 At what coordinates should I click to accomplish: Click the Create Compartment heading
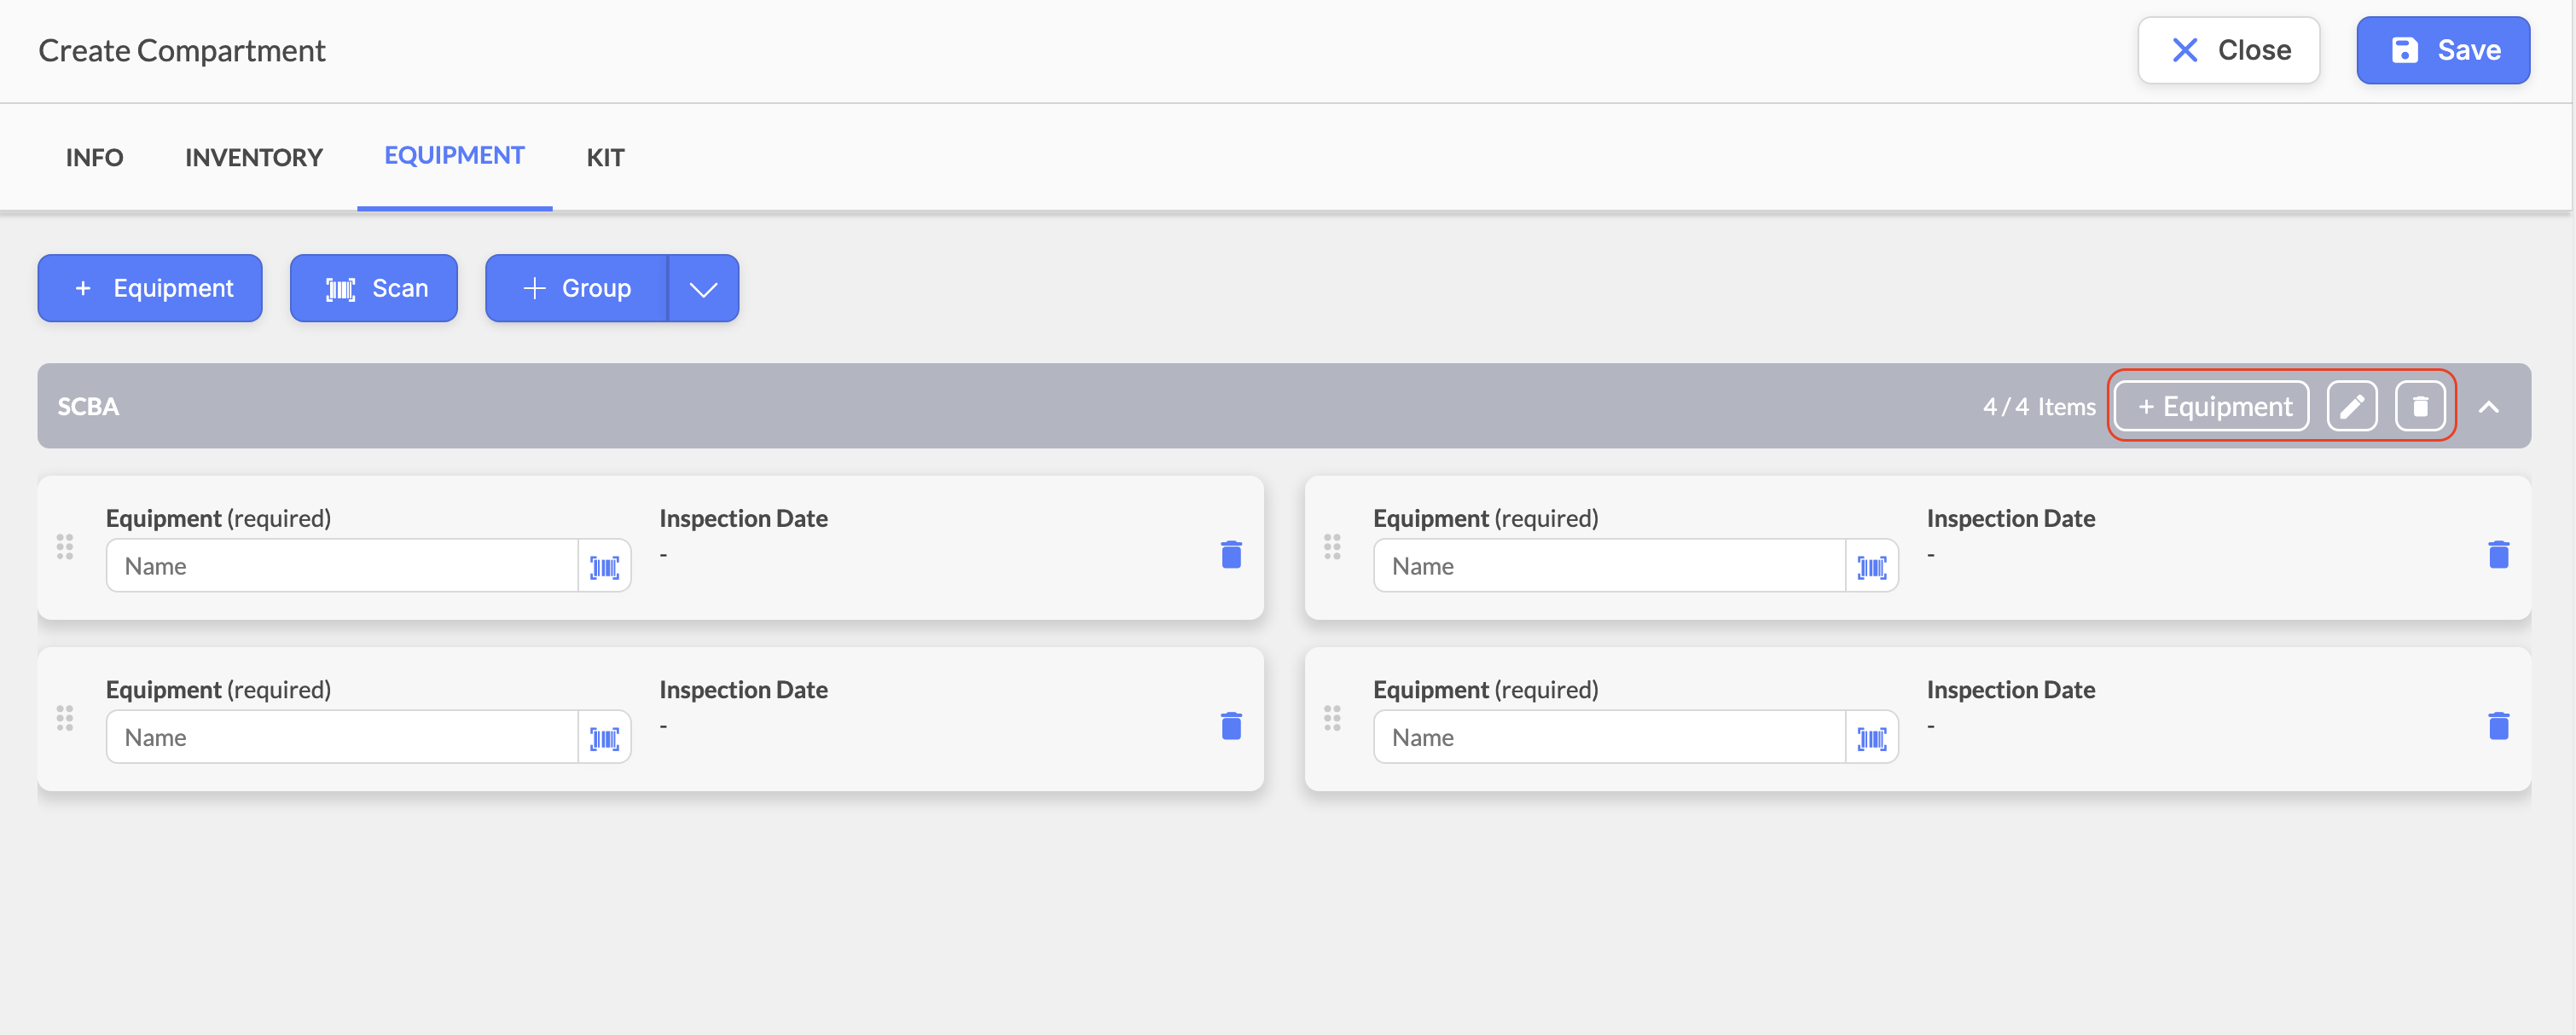[x=182, y=51]
